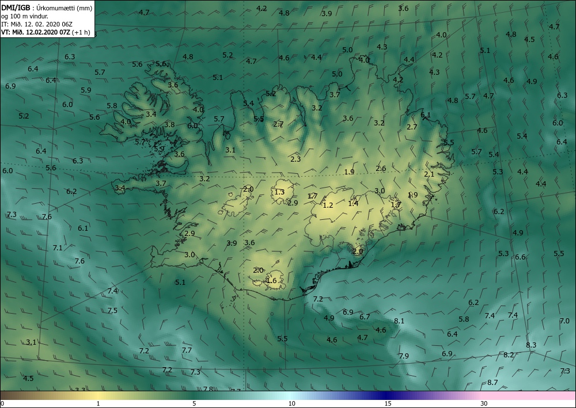Click the color scale tick label "30"

click(x=484, y=404)
